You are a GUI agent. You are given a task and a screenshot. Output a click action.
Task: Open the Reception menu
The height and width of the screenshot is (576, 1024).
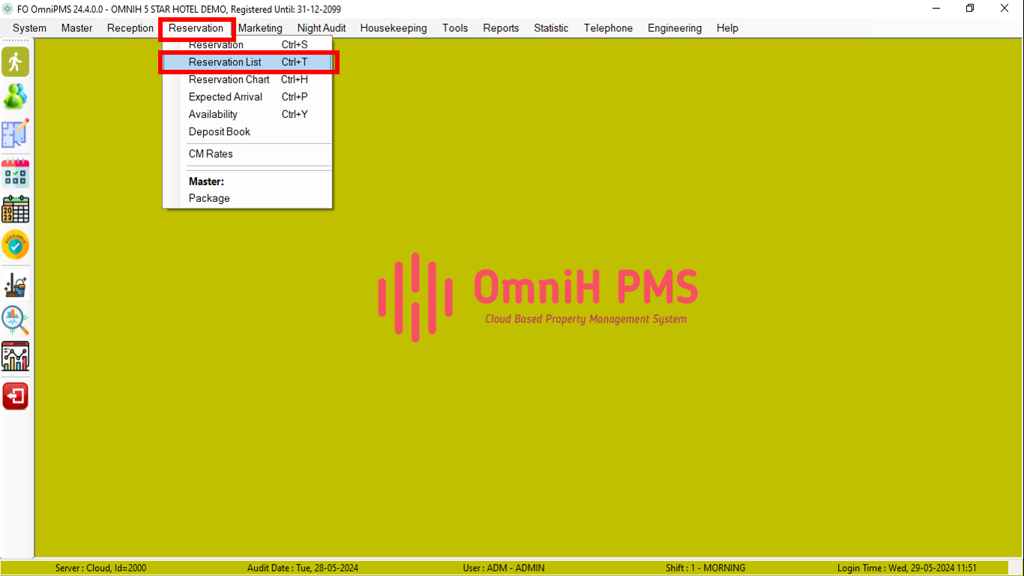click(x=130, y=28)
